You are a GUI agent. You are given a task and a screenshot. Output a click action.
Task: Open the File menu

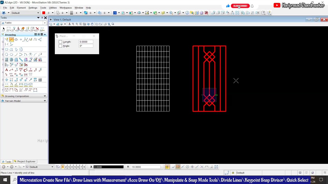pyautogui.click(x=5, y=8)
